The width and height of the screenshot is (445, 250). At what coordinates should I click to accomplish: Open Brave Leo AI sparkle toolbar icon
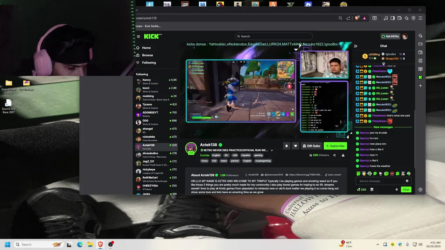coord(406,18)
